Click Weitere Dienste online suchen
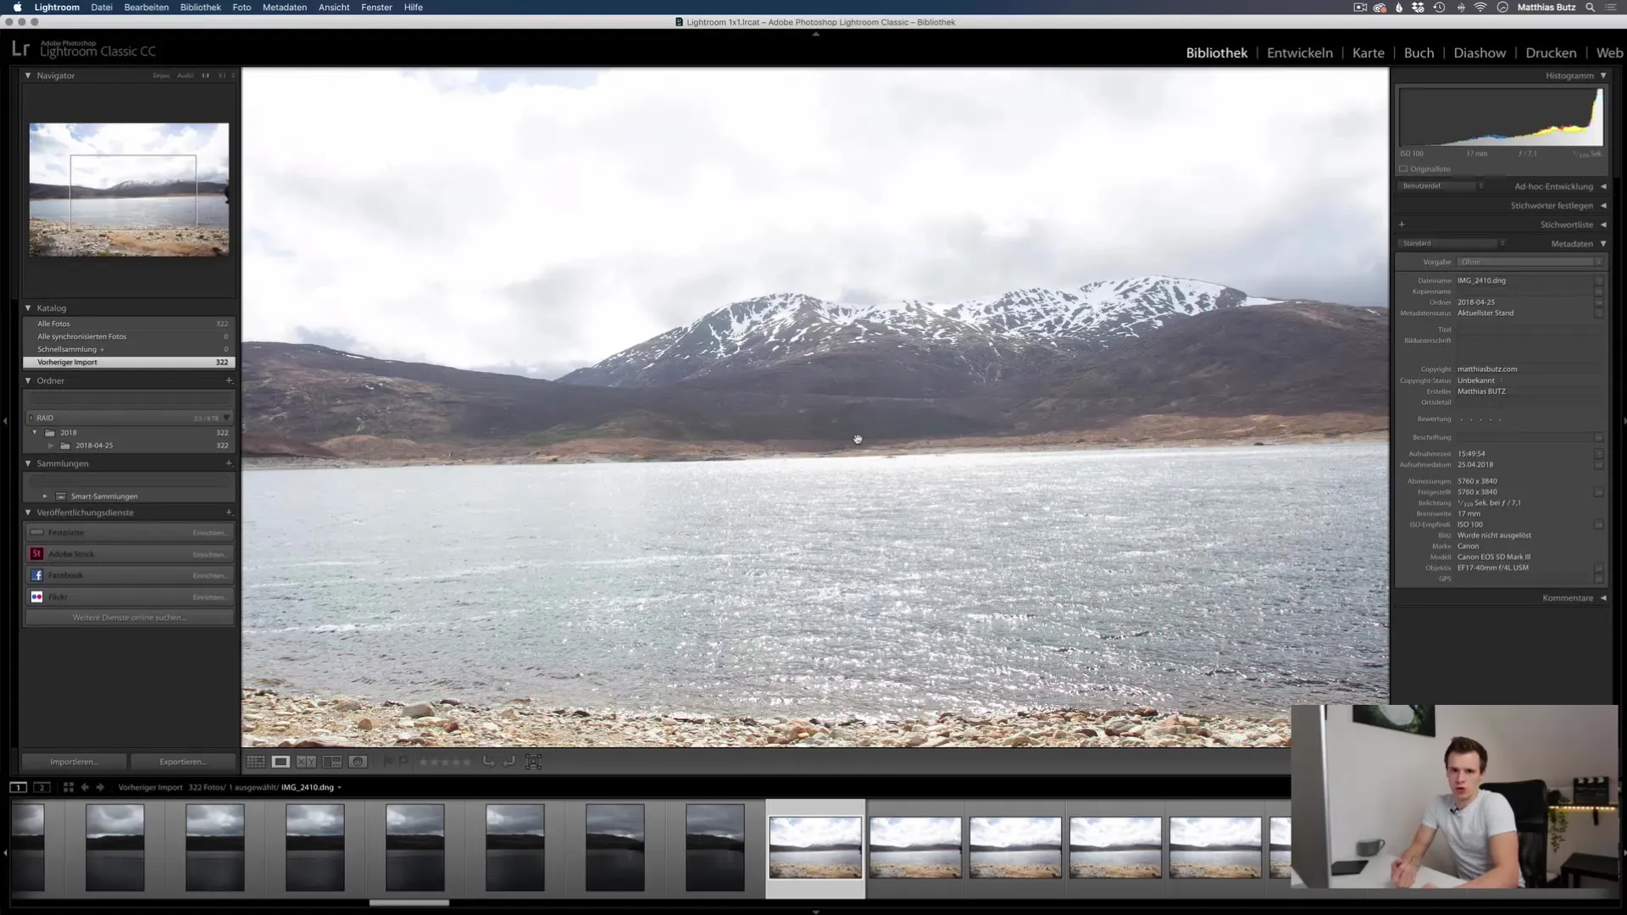The image size is (1627, 915). click(x=130, y=618)
